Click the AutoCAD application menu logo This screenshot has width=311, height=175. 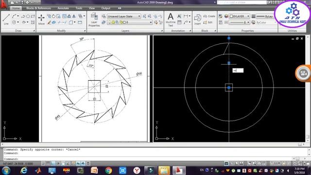point(3,4)
